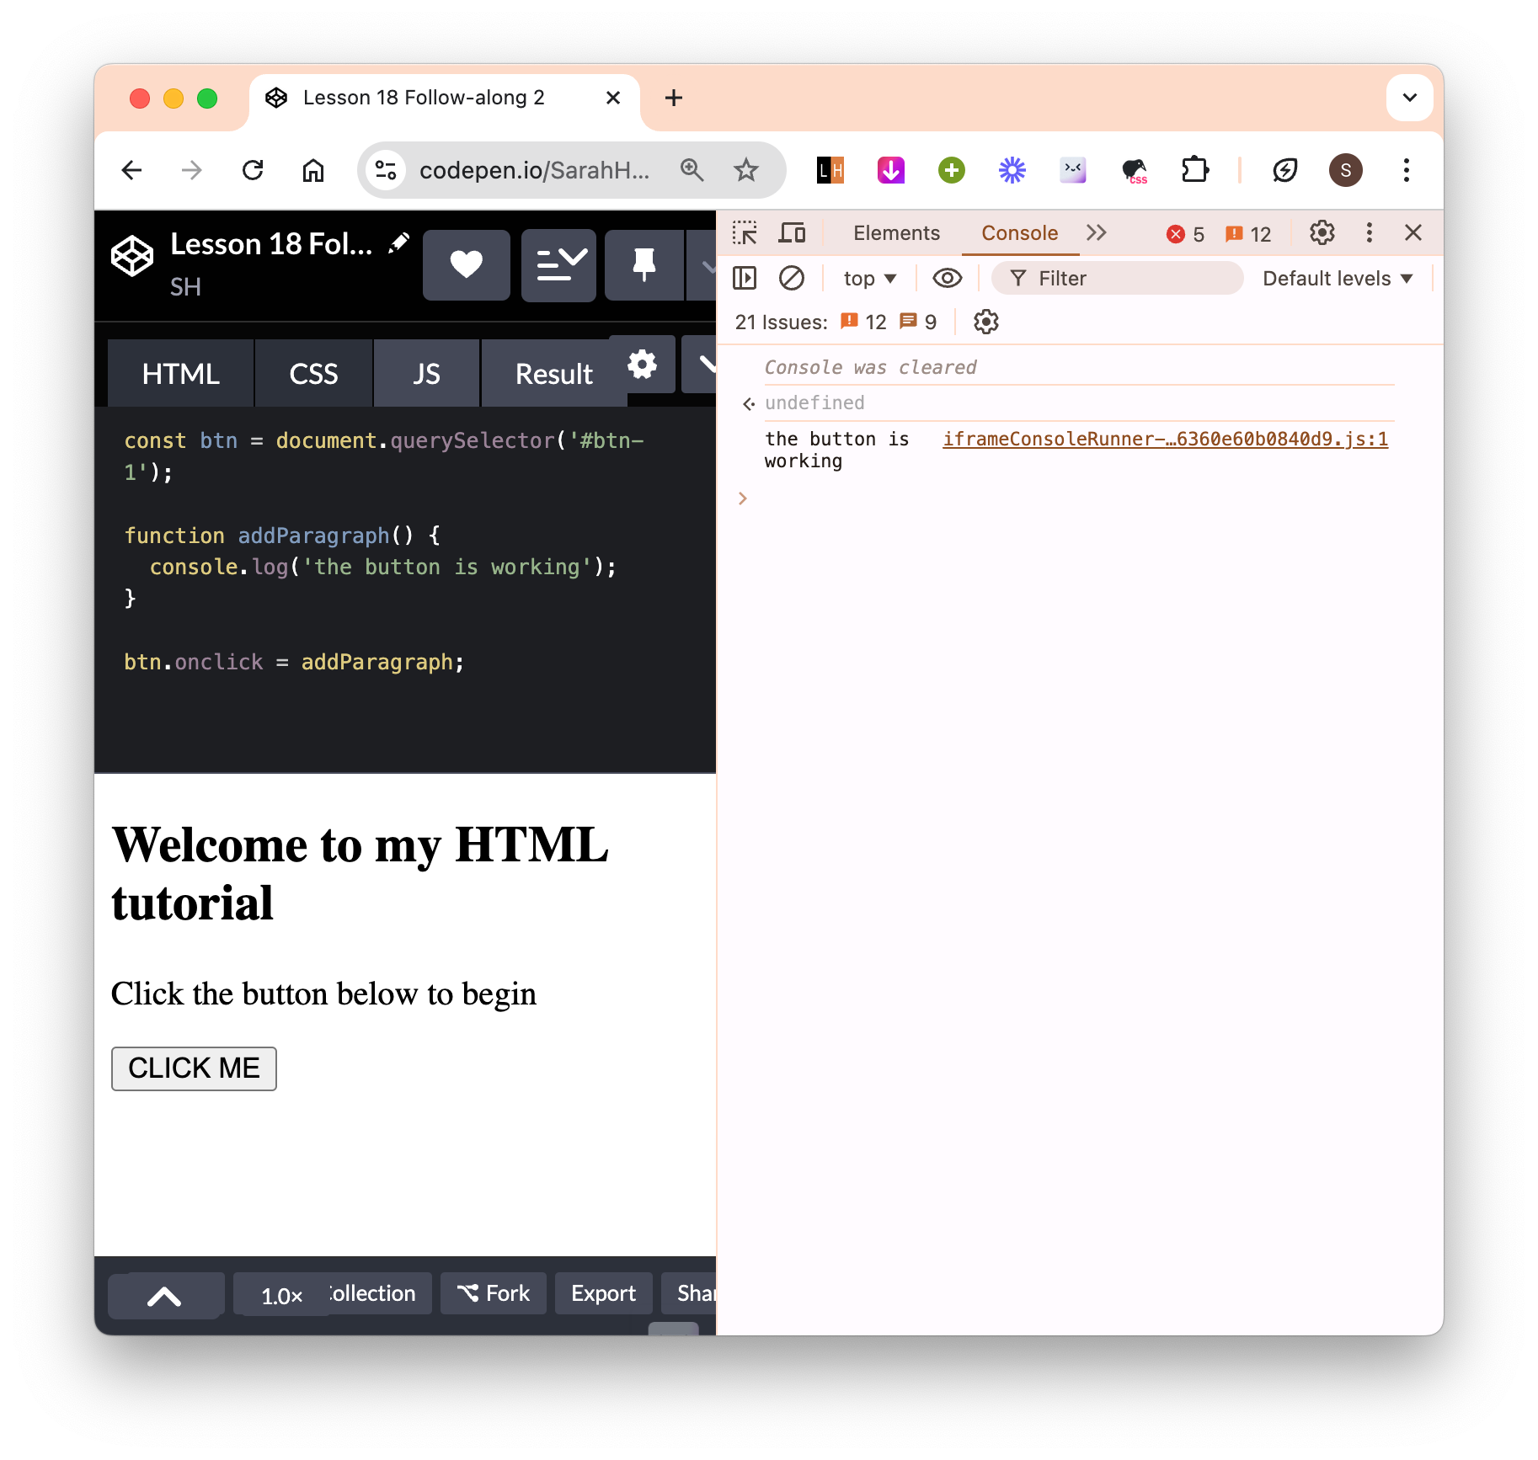Open the tab search dropdown
The width and height of the screenshot is (1538, 1460).
click(1410, 98)
